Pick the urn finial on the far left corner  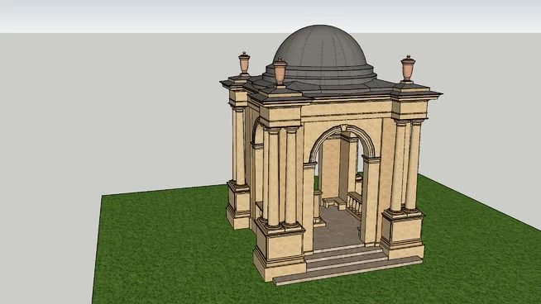pyautogui.click(x=244, y=63)
